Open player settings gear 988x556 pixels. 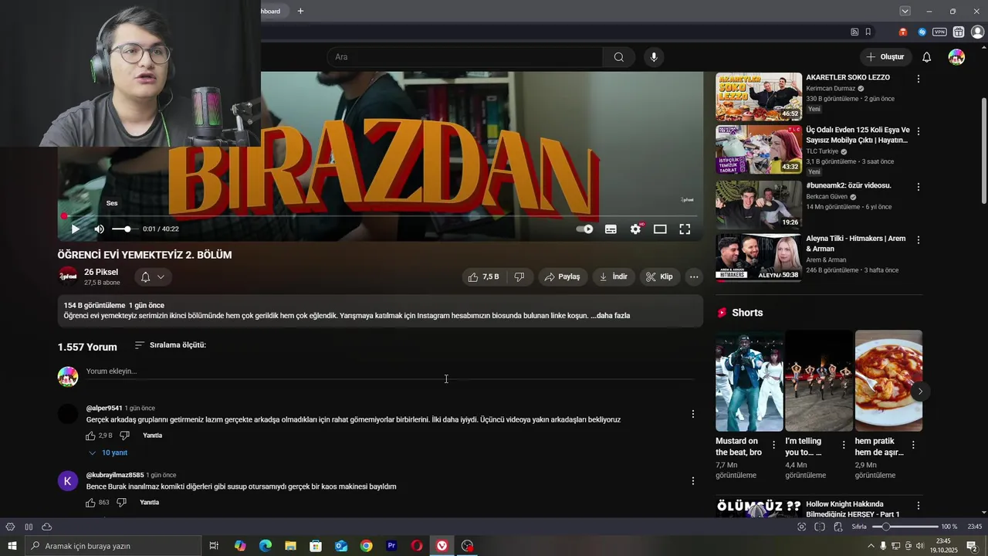coord(635,229)
